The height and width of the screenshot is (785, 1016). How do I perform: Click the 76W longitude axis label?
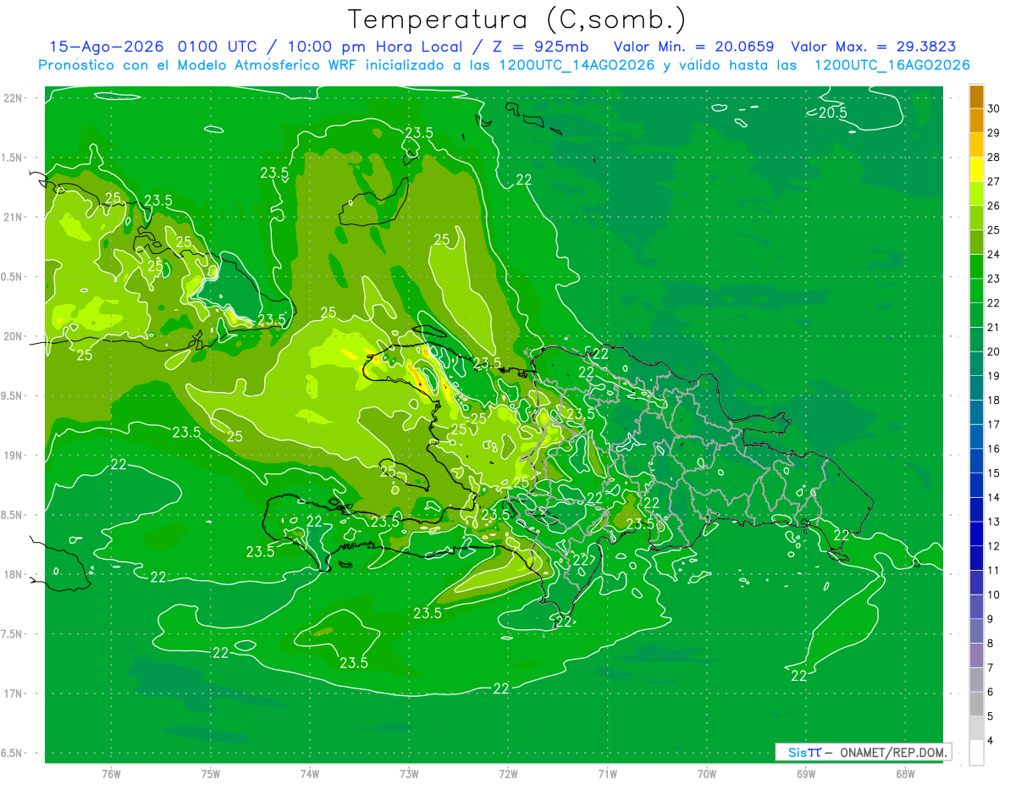(112, 773)
